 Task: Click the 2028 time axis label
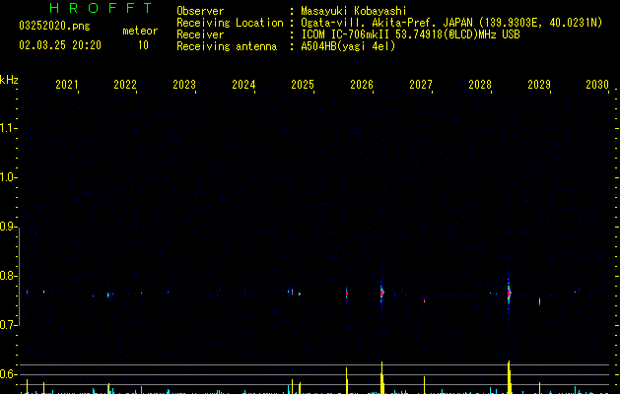pyautogui.click(x=480, y=84)
